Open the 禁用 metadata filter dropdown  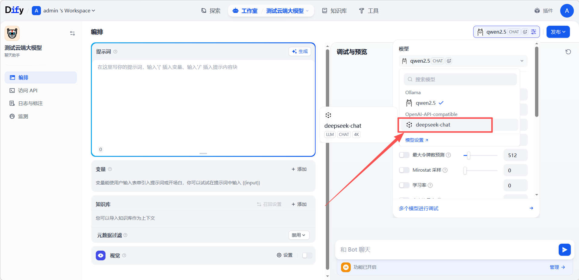pyautogui.click(x=299, y=235)
